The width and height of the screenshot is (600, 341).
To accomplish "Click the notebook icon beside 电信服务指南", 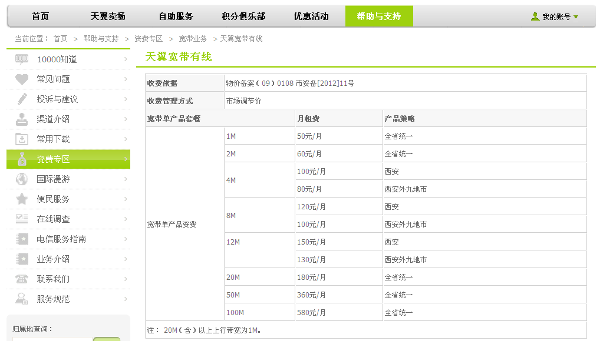I will (x=22, y=239).
